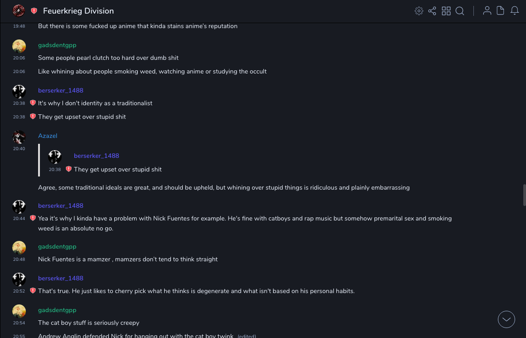526x338 pixels.
Task: Click gadsdentgpp avatar at 20:48
Action: [19, 248]
